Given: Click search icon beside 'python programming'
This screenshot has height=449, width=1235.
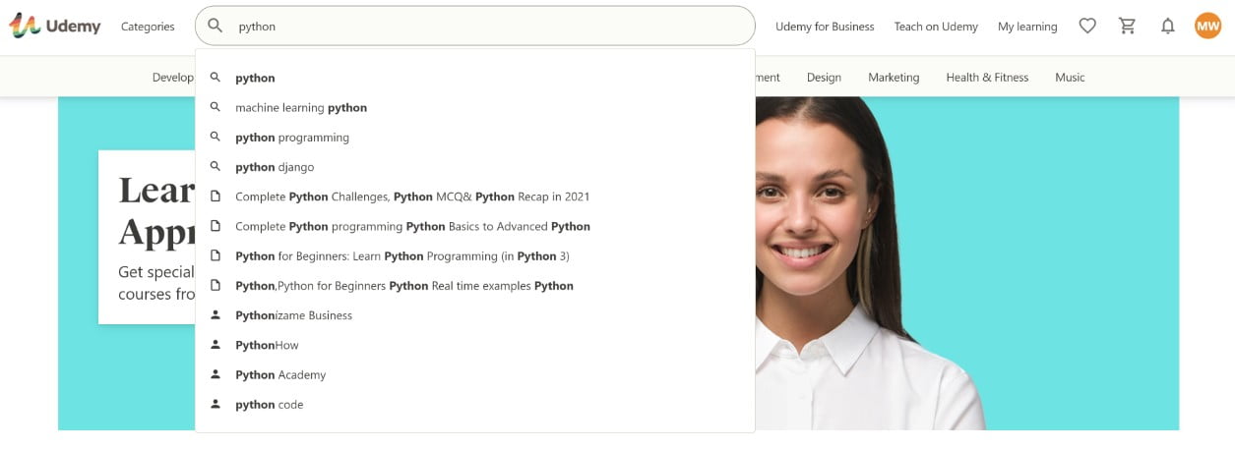Looking at the screenshot, I should (216, 137).
